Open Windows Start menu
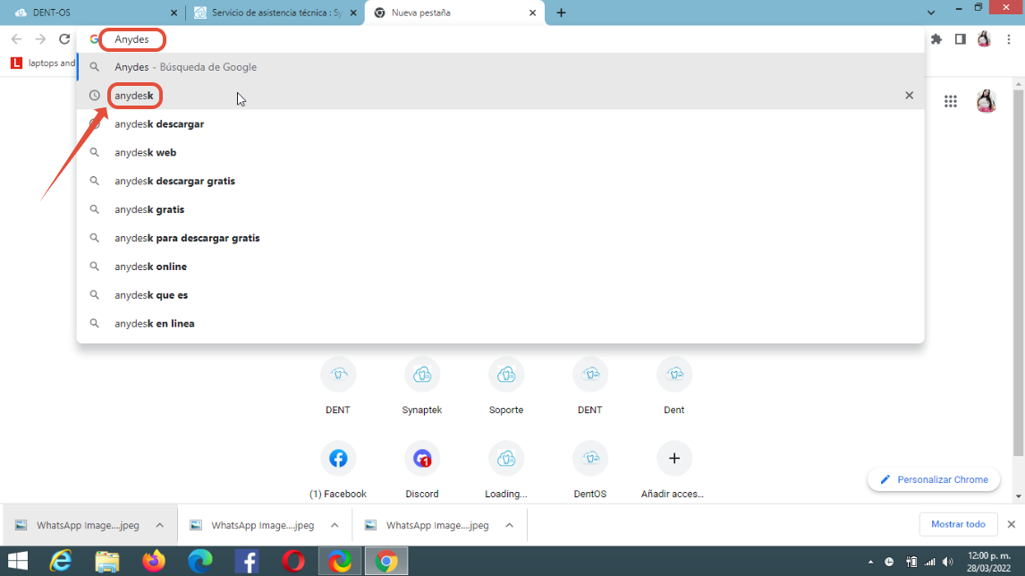1025x576 pixels. 18,561
